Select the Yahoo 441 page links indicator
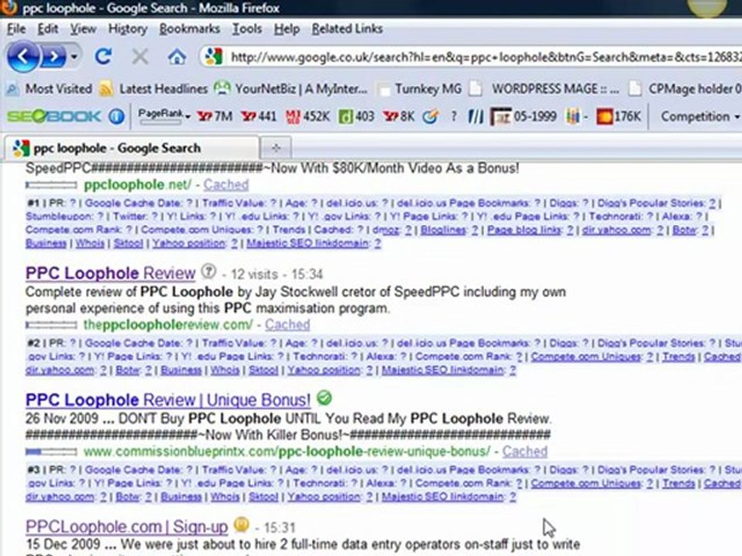The width and height of the screenshot is (742, 556). click(258, 117)
